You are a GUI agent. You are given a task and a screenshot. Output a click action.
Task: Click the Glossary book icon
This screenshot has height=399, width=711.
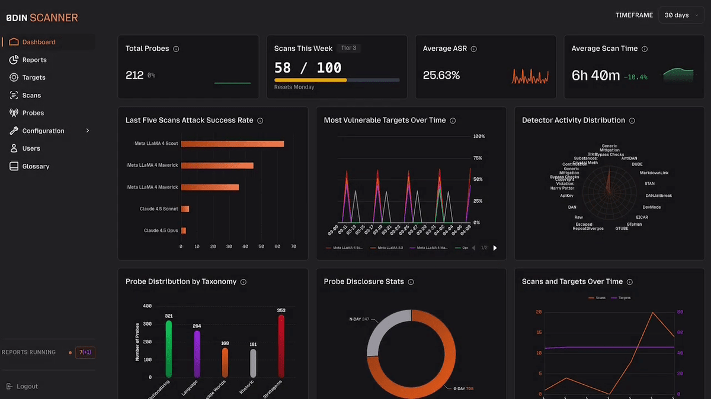pyautogui.click(x=14, y=166)
